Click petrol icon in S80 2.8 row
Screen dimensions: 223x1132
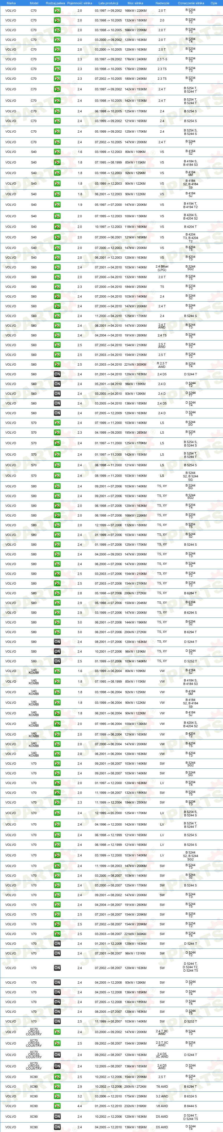click(x=57, y=593)
